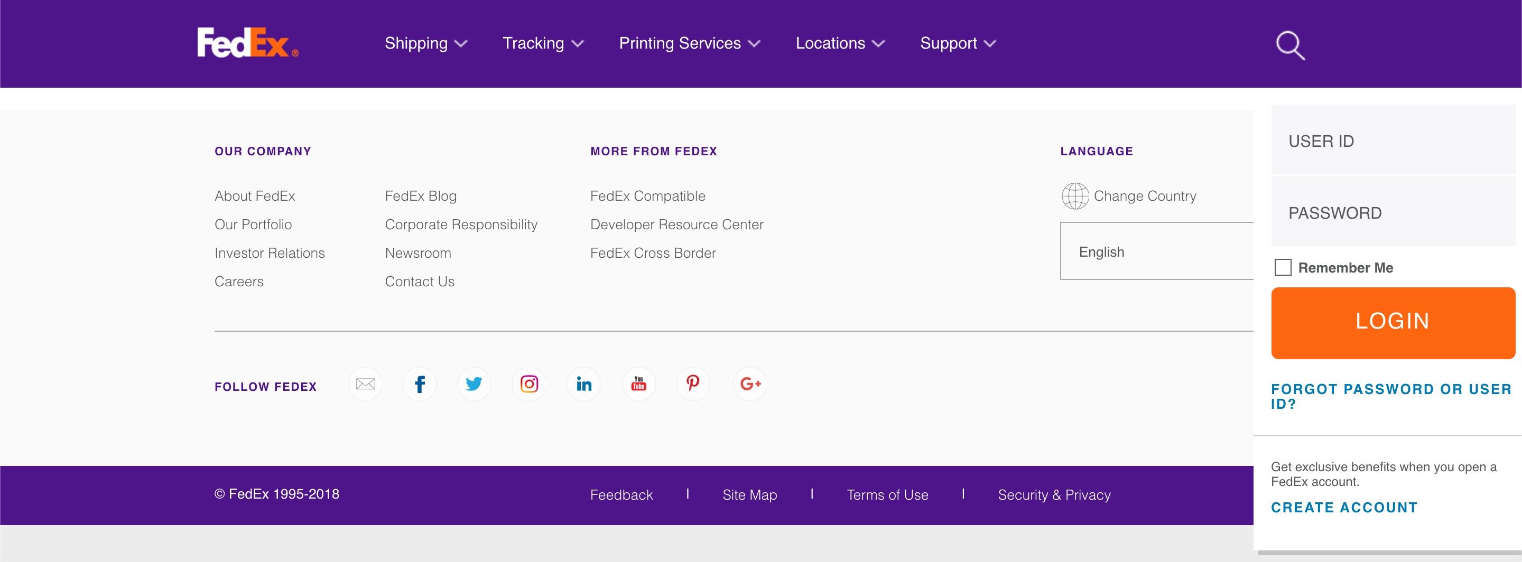Screen dimensions: 1522x562
Task: Visit FedEx YouTube channel icon
Action: (639, 383)
